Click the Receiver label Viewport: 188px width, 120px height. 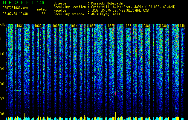click(61, 10)
